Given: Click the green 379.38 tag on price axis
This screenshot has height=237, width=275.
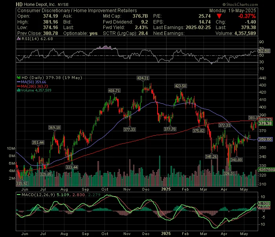Looking at the screenshot, I should click(x=265, y=123).
